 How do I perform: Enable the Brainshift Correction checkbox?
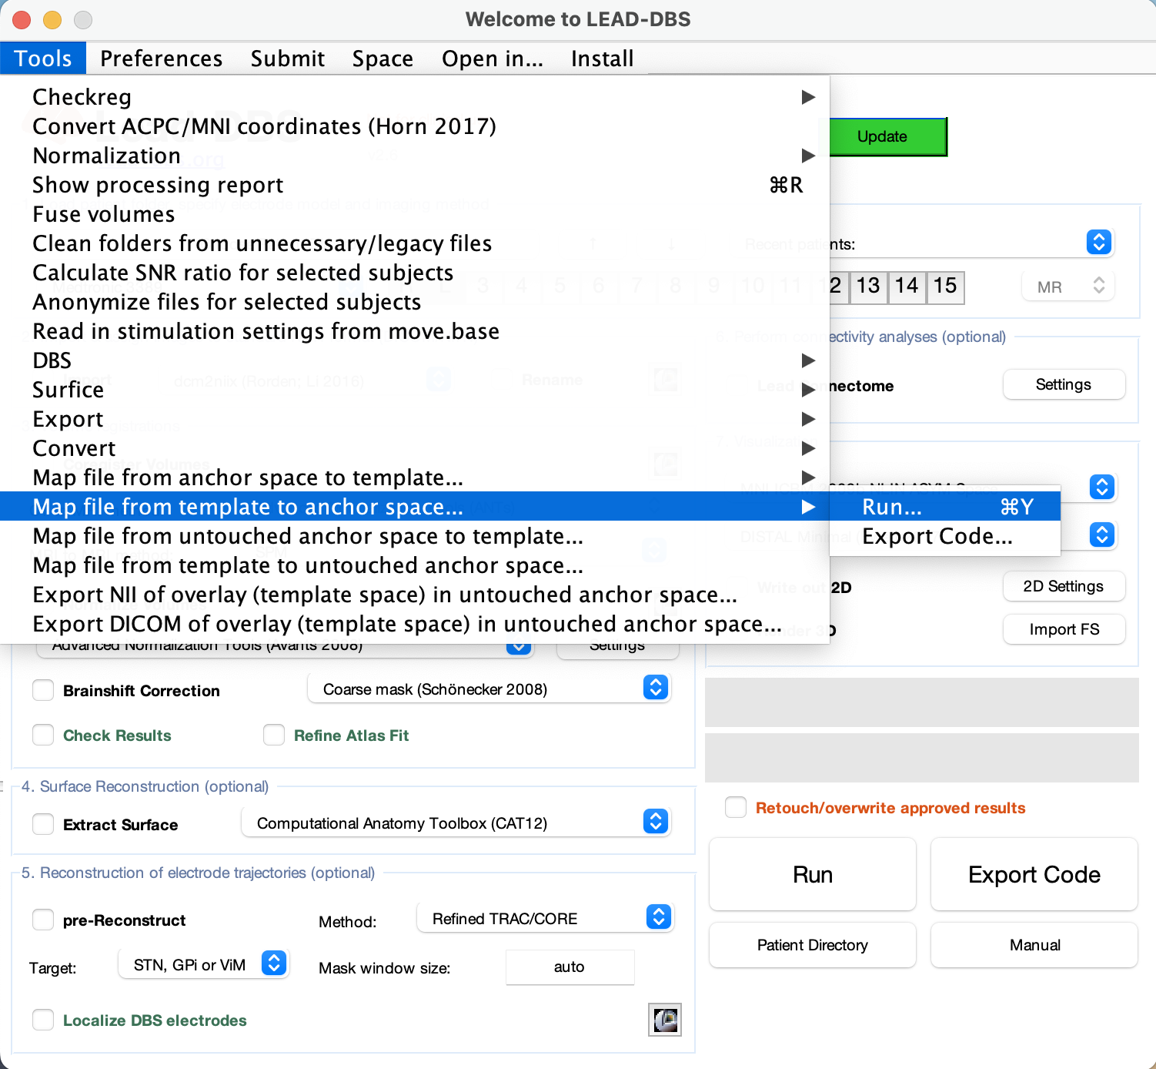(43, 690)
